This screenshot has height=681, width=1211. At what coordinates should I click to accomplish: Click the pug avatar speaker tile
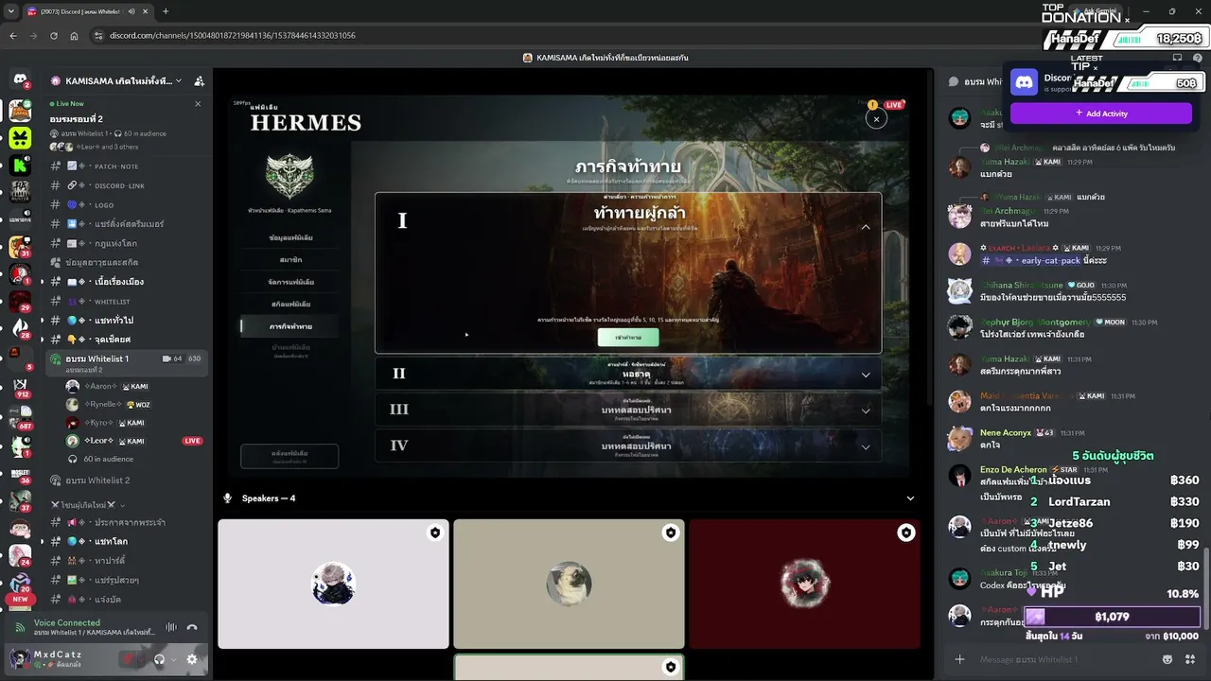[569, 584]
